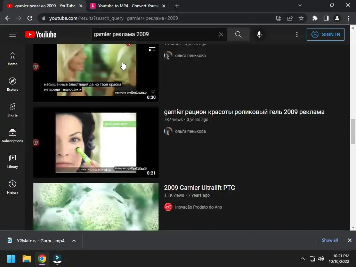
Task: Open tab search dropdown chevron
Action: tap(300, 5)
